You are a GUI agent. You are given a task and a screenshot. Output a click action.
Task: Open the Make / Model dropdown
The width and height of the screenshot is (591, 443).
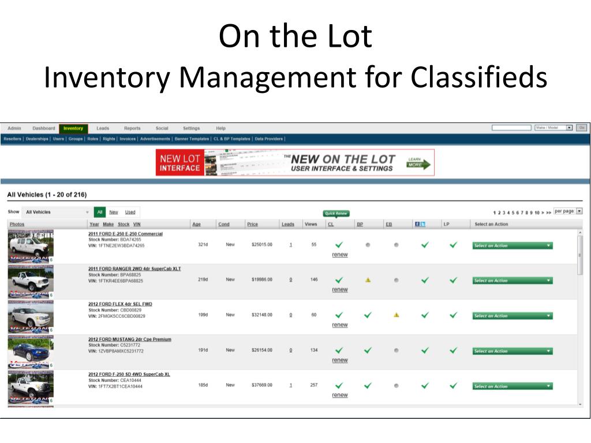click(x=553, y=127)
